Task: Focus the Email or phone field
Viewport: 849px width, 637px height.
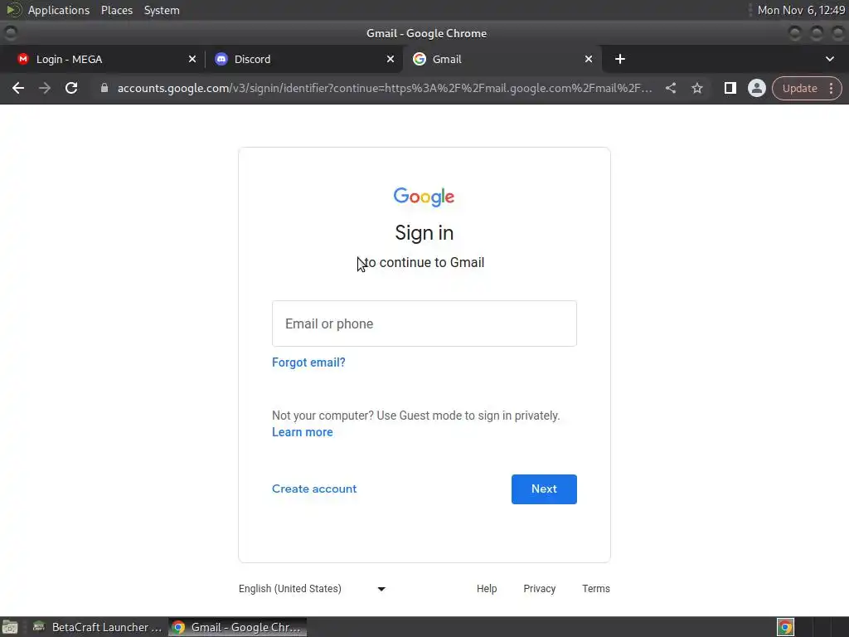Action: point(424,323)
